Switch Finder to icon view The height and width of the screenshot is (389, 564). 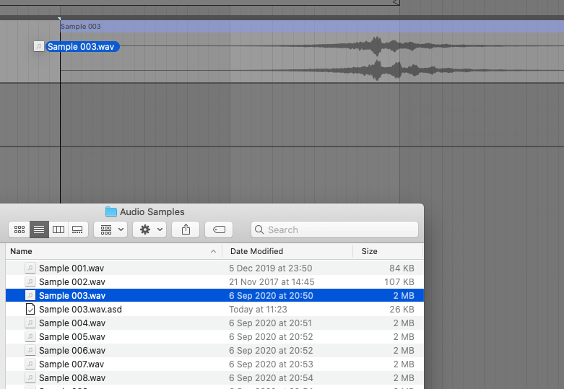(19, 230)
